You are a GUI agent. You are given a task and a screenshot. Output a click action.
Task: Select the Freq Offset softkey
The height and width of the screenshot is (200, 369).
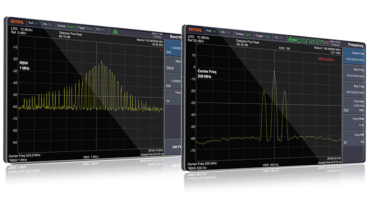coord(354,122)
